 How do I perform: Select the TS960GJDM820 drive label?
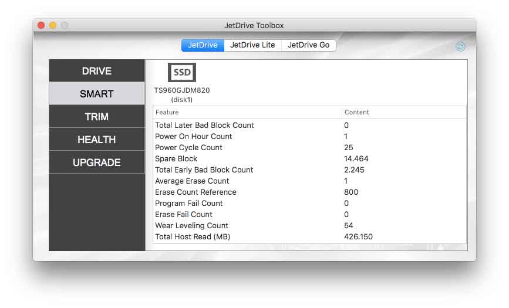(182, 90)
